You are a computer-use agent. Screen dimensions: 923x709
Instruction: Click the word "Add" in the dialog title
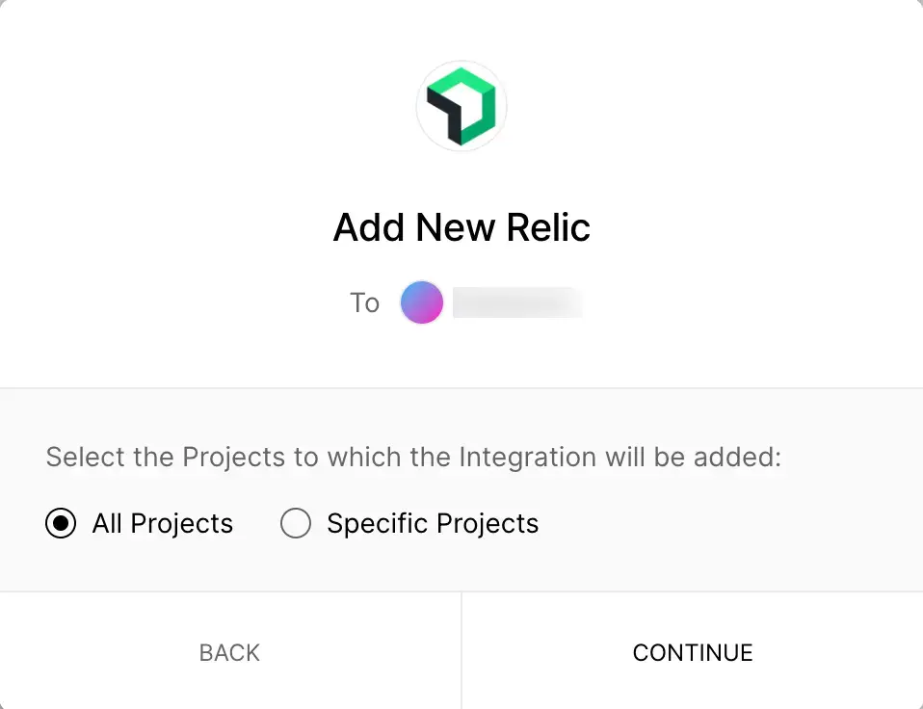click(370, 228)
